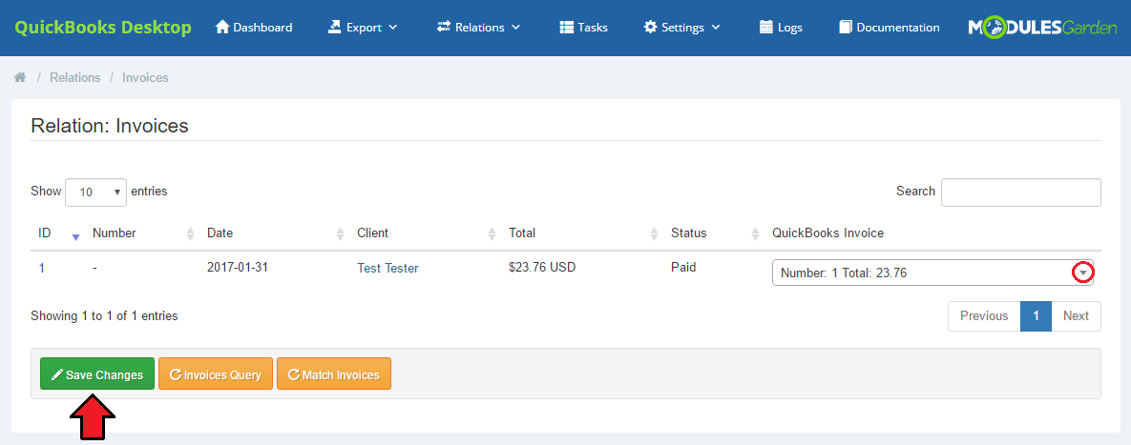Expand the Export menu chevron

tap(393, 28)
